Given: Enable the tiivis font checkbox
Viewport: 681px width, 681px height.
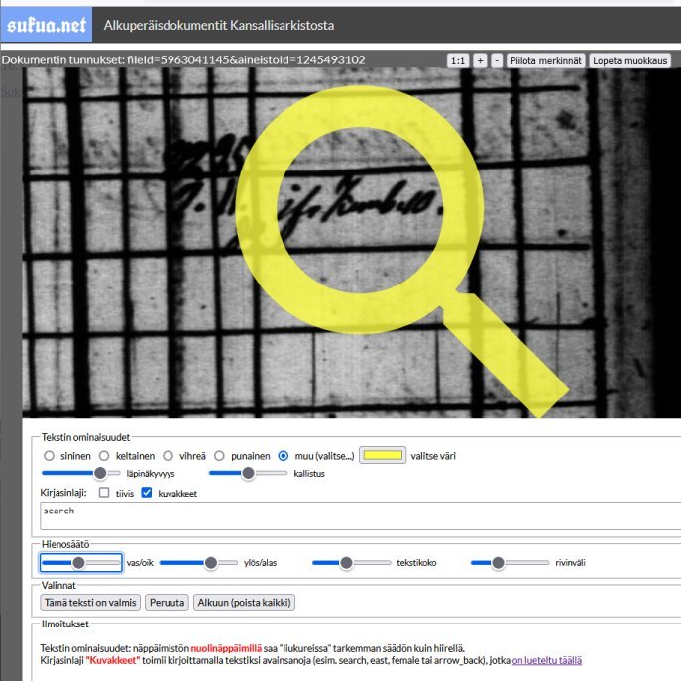Looking at the screenshot, I should point(104,492).
